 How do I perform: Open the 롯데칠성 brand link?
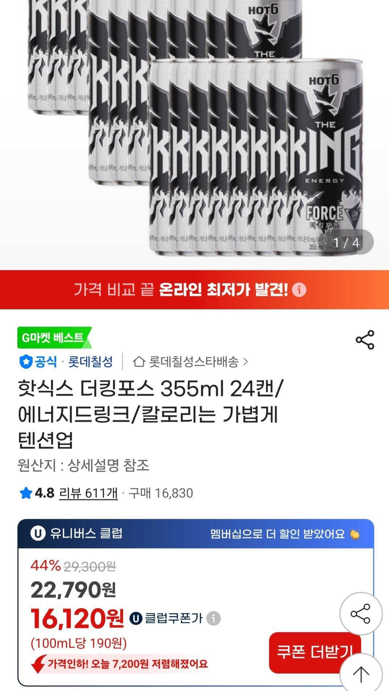[91, 362]
